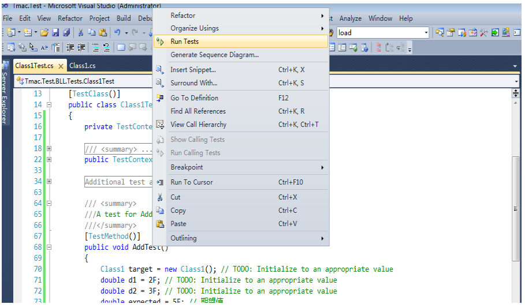Choose Paste in the context menu
The height and width of the screenshot is (308, 525).
pos(241,224)
